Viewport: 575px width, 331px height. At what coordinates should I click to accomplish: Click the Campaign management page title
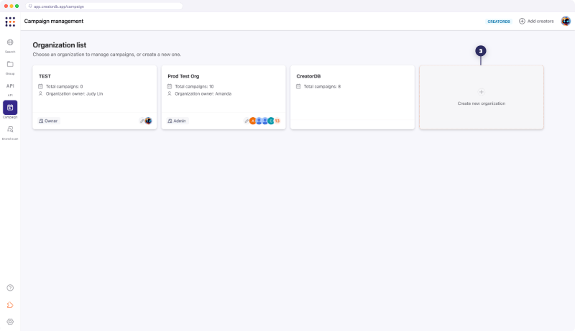(53, 22)
